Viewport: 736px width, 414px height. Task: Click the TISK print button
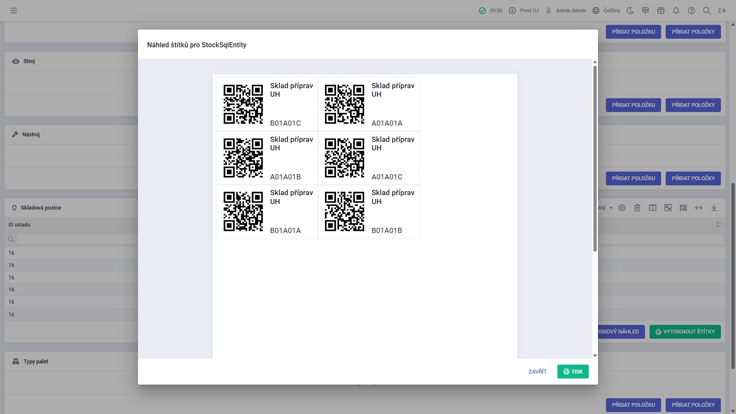pos(572,371)
